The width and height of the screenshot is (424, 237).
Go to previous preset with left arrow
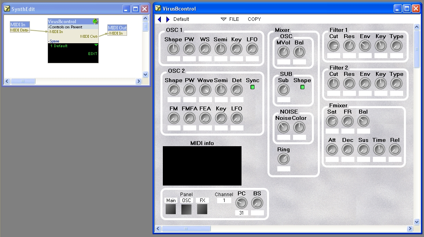(159, 19)
